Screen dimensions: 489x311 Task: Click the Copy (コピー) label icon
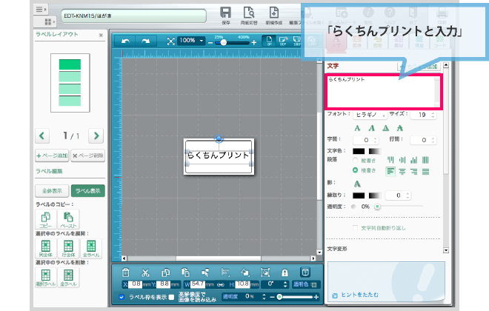[46, 219]
